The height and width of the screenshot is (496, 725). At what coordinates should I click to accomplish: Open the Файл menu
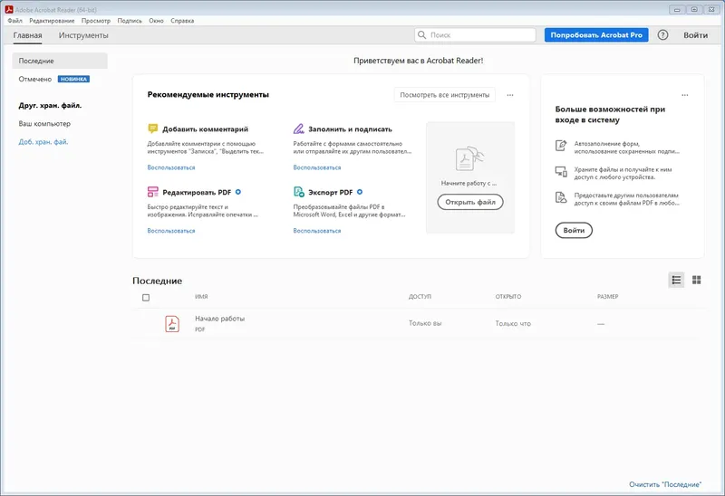(x=14, y=21)
